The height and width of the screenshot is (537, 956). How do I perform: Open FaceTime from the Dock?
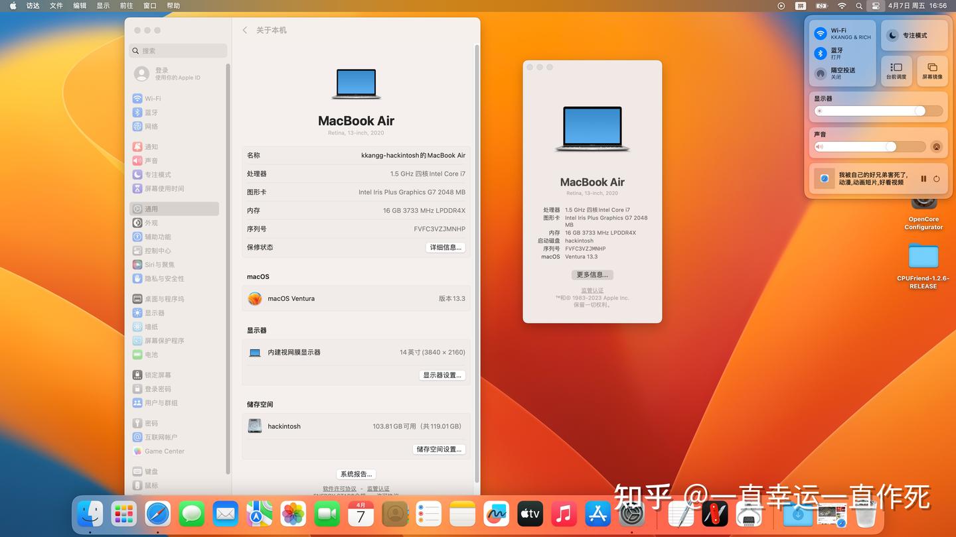[x=327, y=514]
